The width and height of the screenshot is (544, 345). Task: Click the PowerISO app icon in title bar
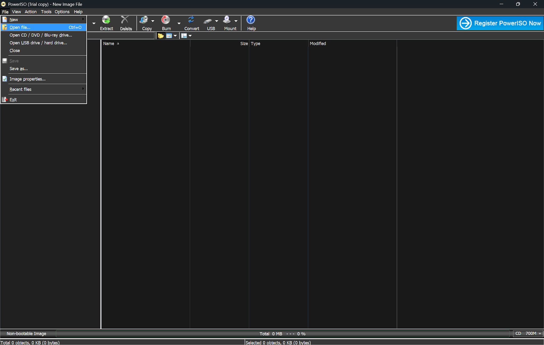pos(3,4)
